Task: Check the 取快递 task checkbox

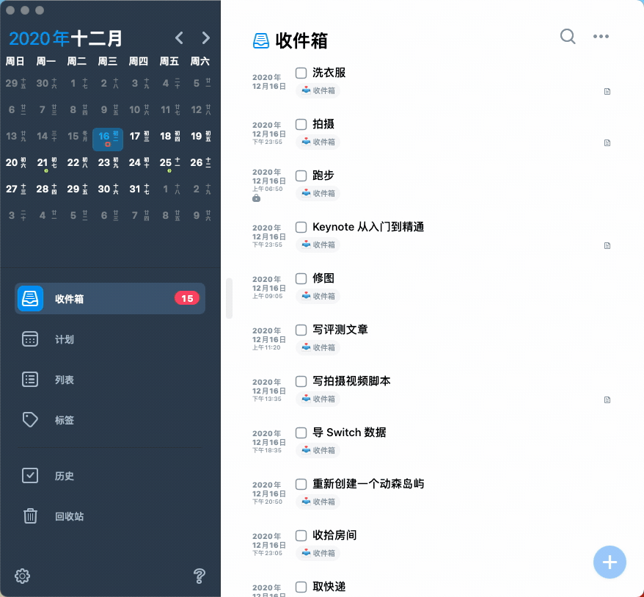Action: click(301, 587)
